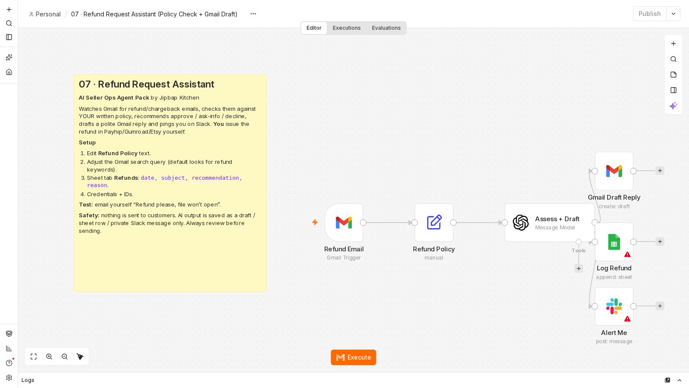Switch to the Evaluations tab
The width and height of the screenshot is (689, 388).
(386, 28)
